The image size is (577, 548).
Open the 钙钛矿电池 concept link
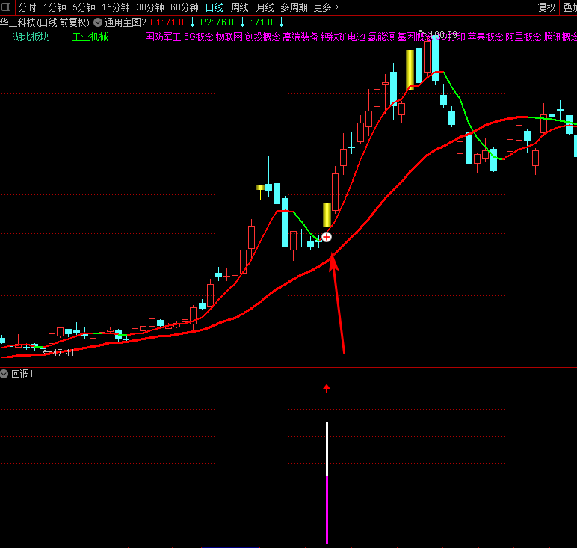tap(343, 37)
